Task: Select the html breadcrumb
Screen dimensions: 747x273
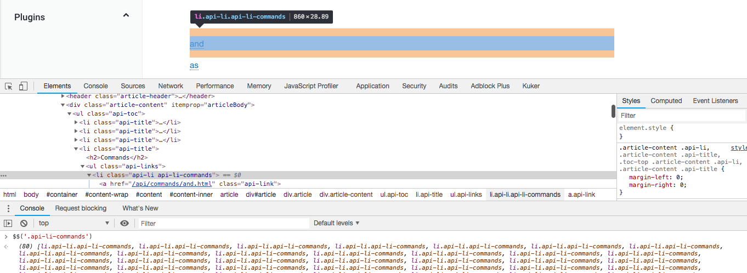Action: tap(10, 195)
